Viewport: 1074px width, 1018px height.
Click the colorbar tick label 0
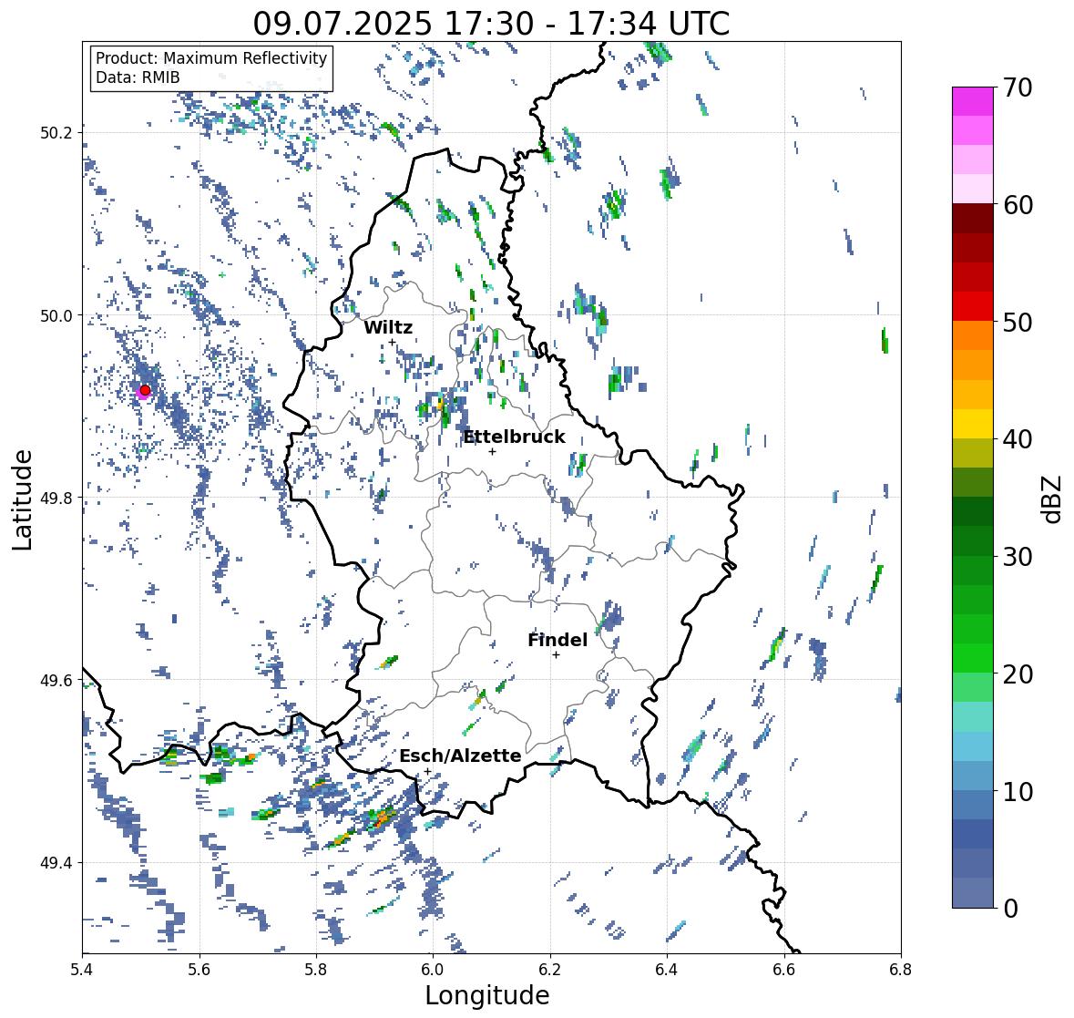1010,909
